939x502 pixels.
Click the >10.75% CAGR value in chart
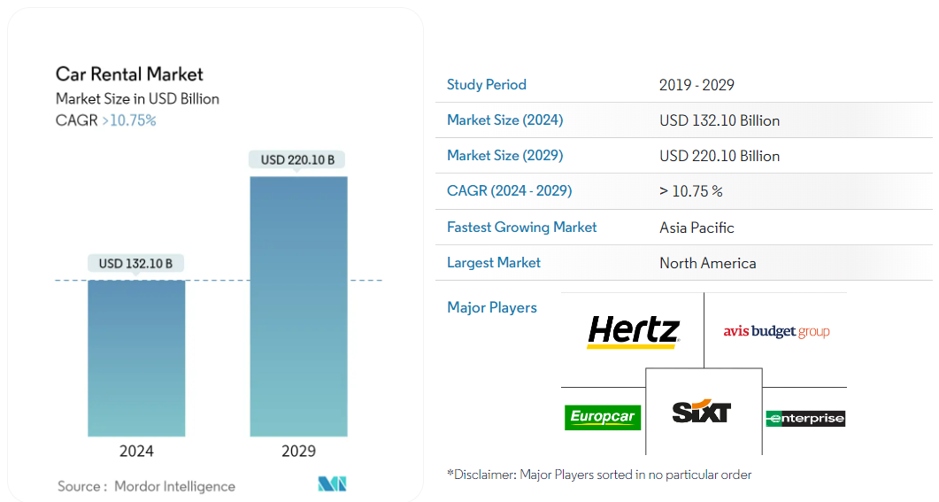(x=129, y=120)
